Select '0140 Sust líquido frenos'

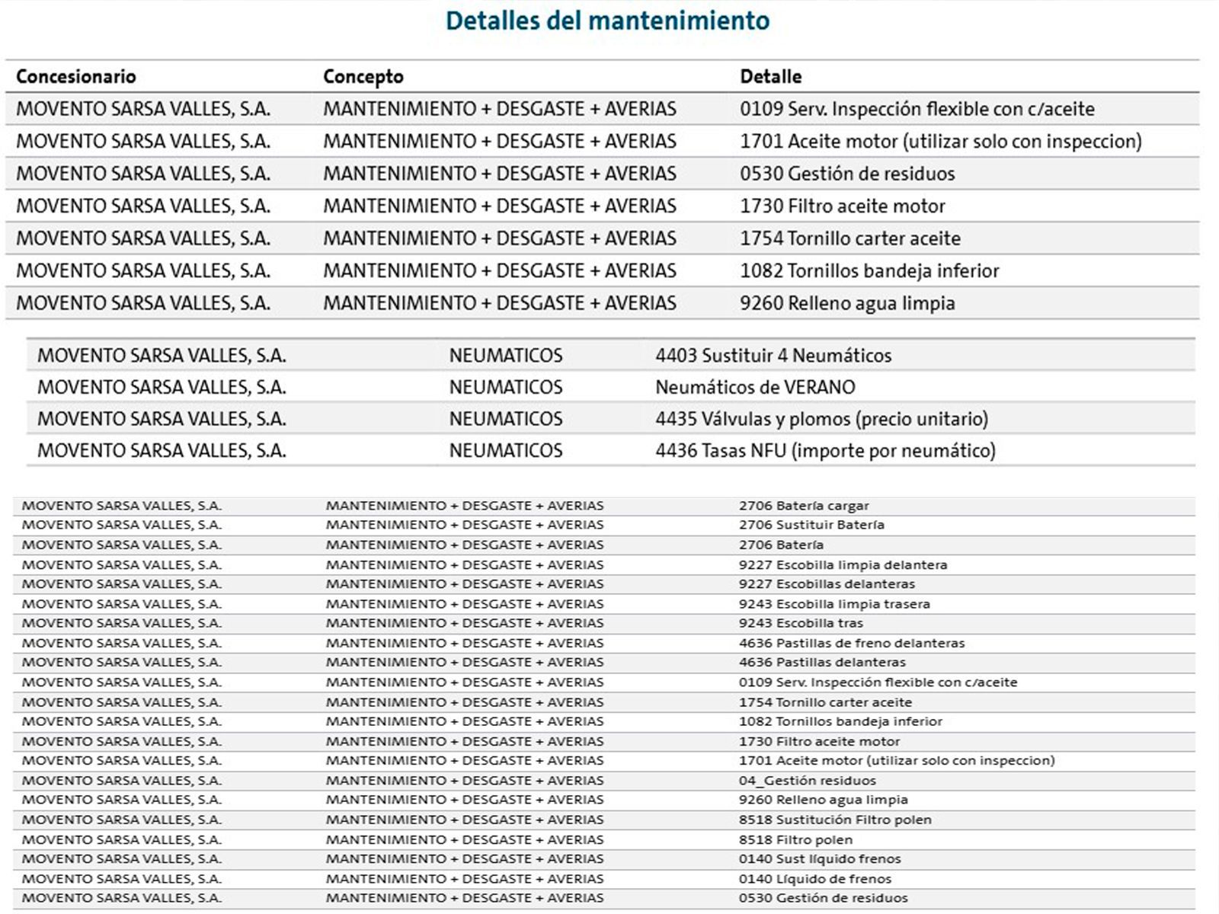tap(820, 859)
